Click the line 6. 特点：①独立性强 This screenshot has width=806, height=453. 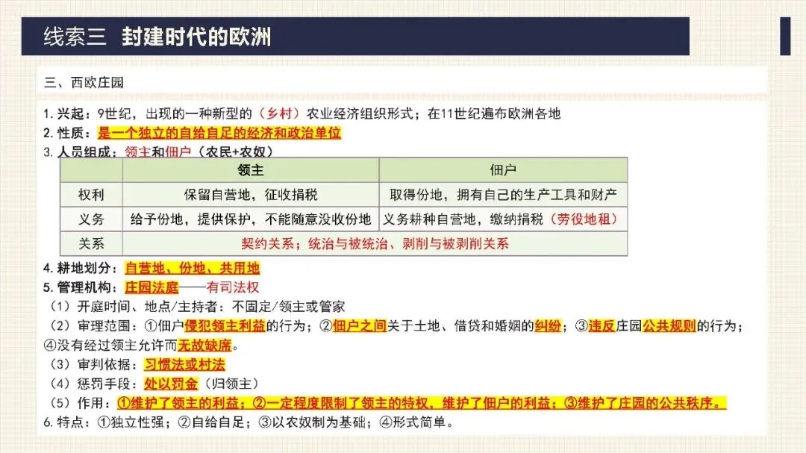[249, 422]
